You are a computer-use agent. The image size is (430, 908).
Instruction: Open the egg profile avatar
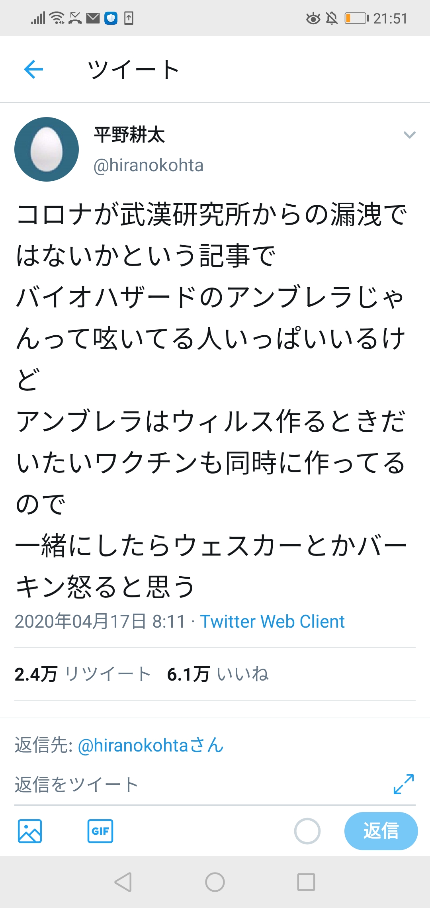click(x=47, y=149)
